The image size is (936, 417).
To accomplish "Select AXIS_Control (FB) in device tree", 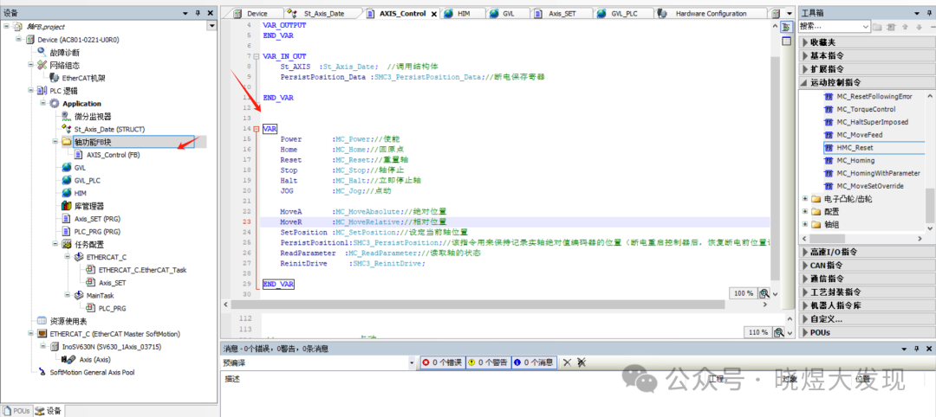I will (x=113, y=155).
